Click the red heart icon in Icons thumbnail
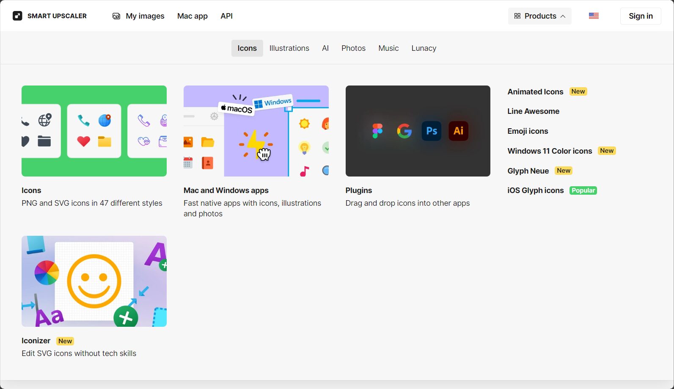This screenshot has width=674, height=389. click(x=84, y=141)
